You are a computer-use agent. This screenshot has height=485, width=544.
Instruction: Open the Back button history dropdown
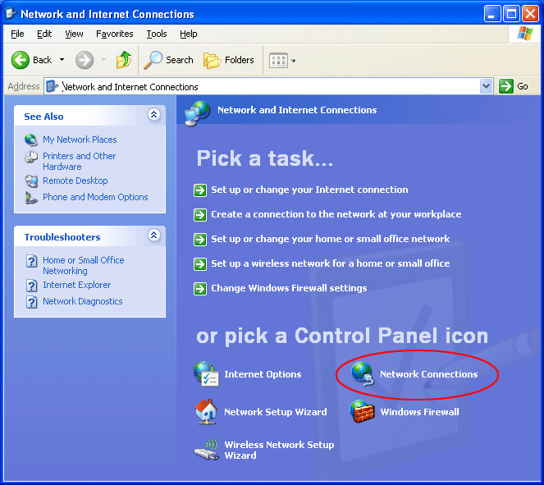pos(62,60)
